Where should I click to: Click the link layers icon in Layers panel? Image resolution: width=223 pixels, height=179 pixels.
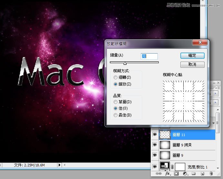(158, 174)
